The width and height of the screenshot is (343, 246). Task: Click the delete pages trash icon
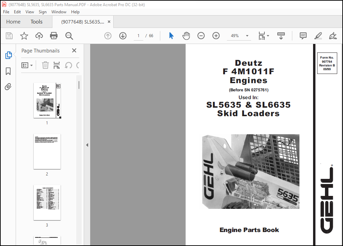[x=45, y=65]
